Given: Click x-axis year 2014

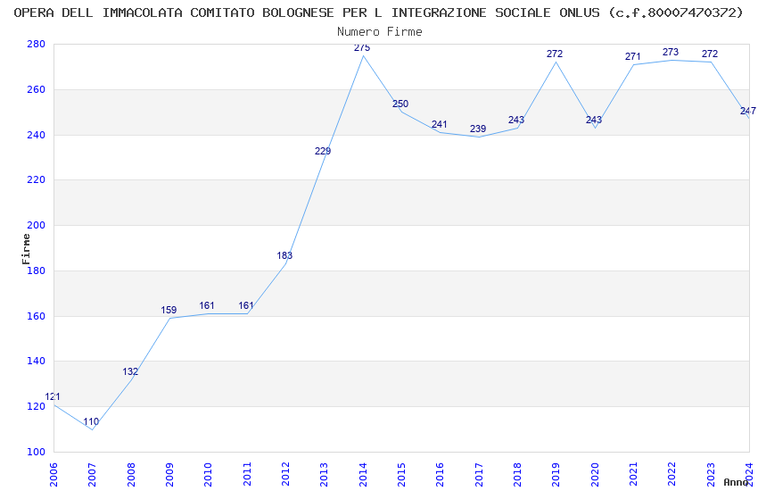Looking at the screenshot, I should [x=363, y=474].
